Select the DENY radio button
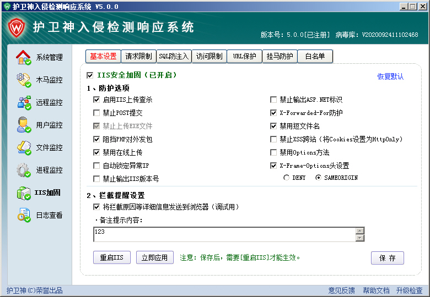Screen dimensions: 430x297 (286, 178)
